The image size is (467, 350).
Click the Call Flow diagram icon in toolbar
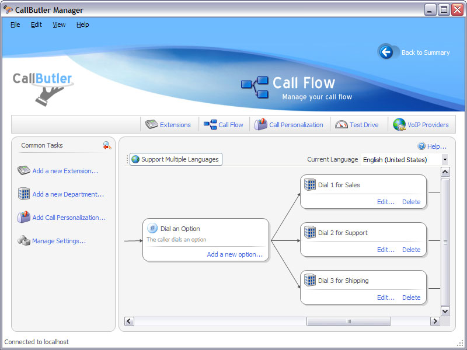(210, 124)
